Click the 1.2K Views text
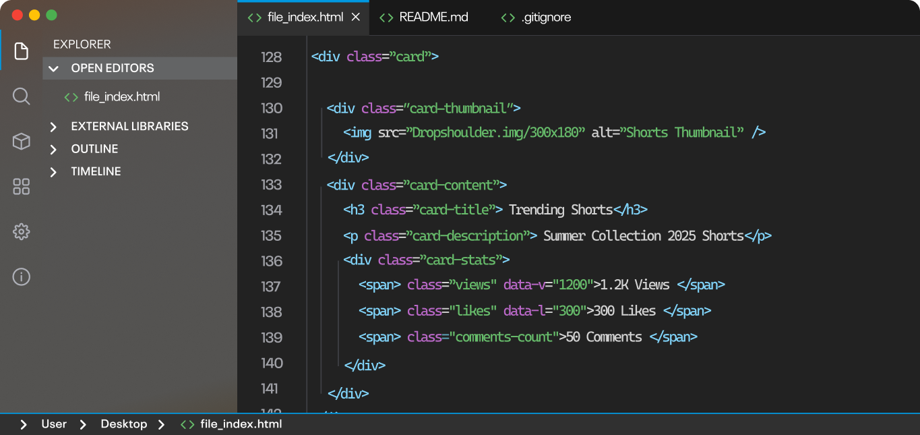The width and height of the screenshot is (920, 435). pos(635,285)
